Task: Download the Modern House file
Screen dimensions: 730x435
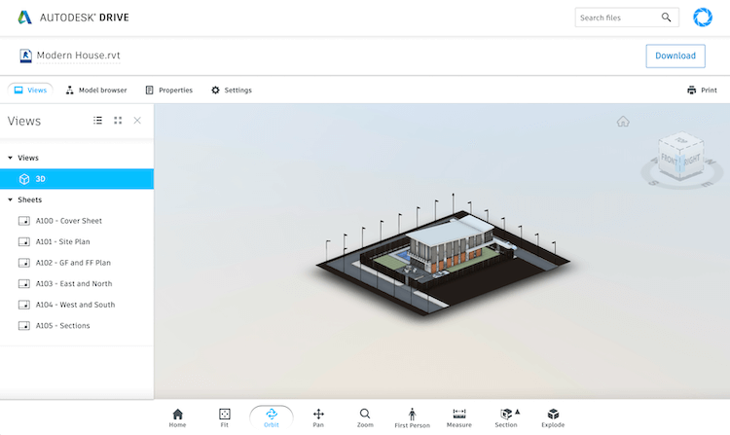Action: pyautogui.click(x=675, y=55)
